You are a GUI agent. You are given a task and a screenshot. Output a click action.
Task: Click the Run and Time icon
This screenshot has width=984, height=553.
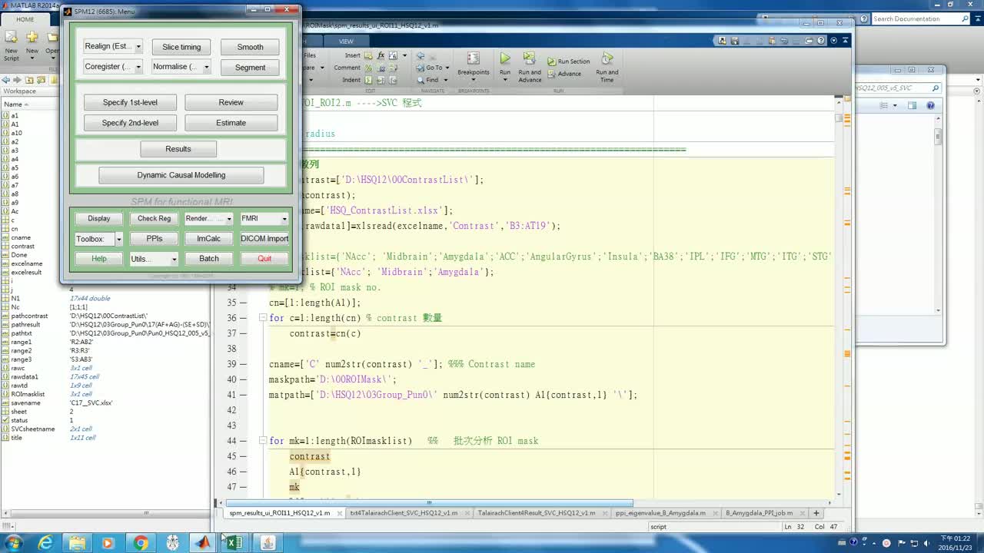click(607, 58)
